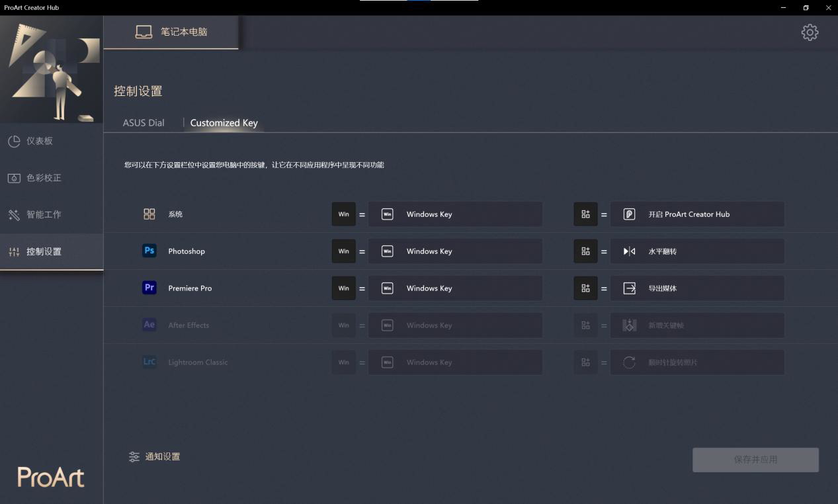Open settings via the gear icon
Screen dimensions: 838x504
tap(810, 32)
